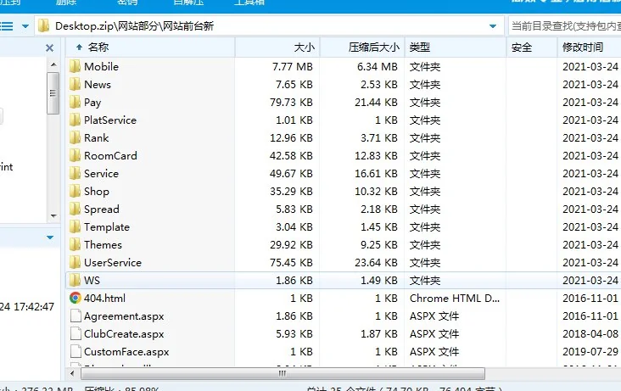The image size is (621, 391).
Task: Select the PlatService folder name
Action: (110, 120)
